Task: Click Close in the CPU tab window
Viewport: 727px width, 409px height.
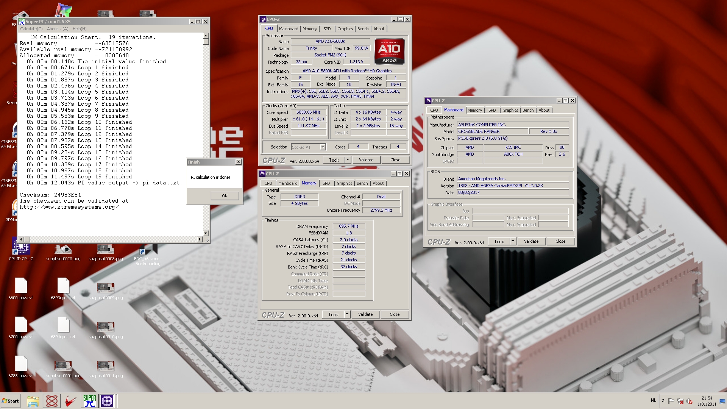Action: pyautogui.click(x=395, y=160)
